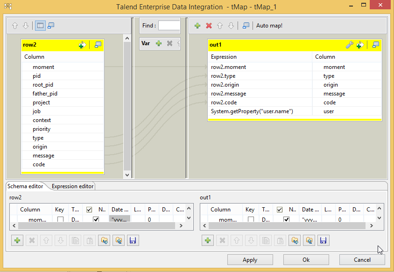
Task: Select context column in row2
Action: (63, 120)
